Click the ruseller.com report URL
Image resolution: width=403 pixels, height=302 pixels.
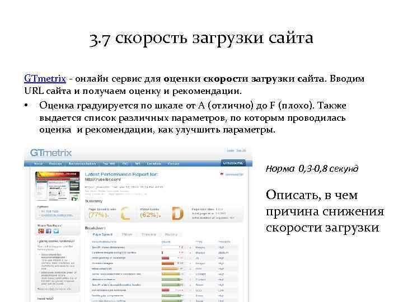pyautogui.click(x=103, y=180)
